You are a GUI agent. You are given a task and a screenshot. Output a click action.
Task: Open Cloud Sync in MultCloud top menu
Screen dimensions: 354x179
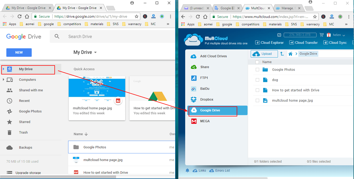tap(335, 43)
